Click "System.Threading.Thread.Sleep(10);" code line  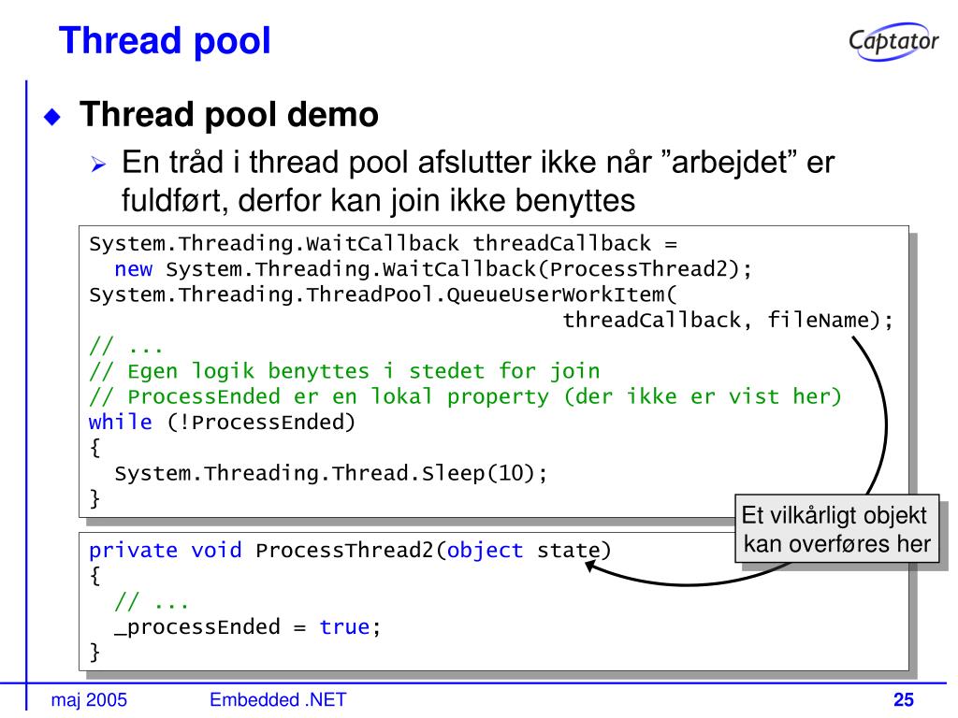[x=331, y=473]
